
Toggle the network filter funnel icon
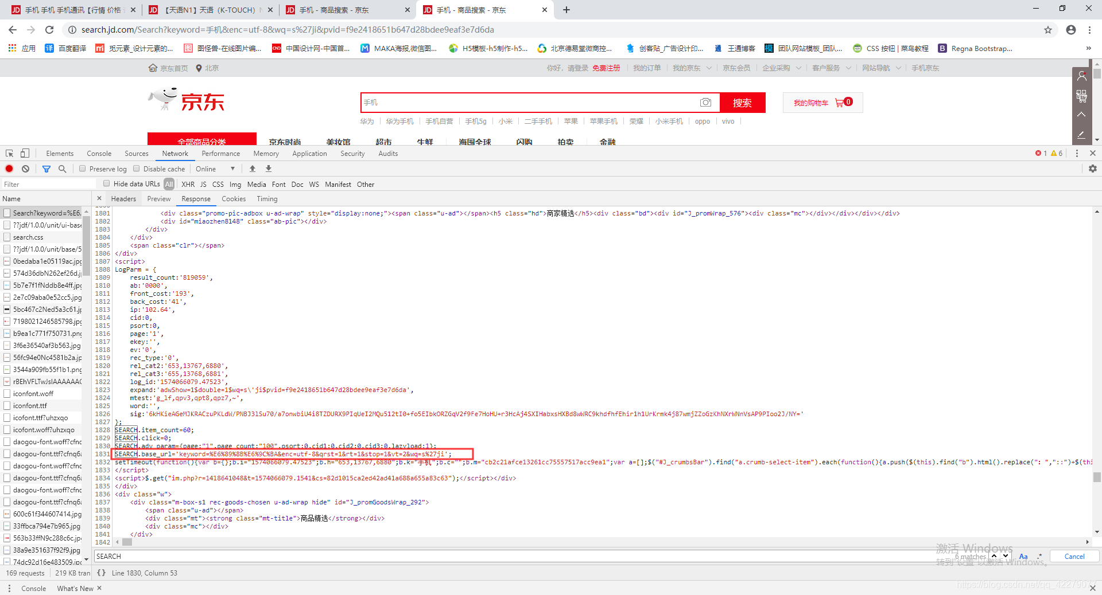[x=46, y=169]
